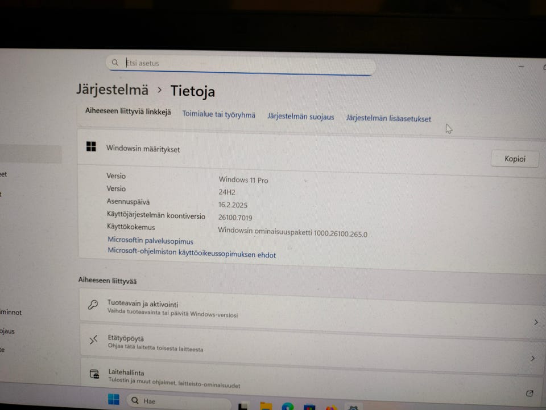Click the device icon beside Laitehallinta
546x410 pixels.
(93, 374)
